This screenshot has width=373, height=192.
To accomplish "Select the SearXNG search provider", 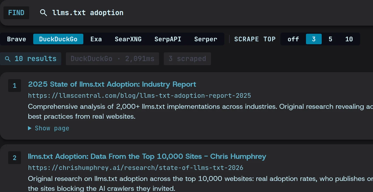I will click(x=128, y=39).
